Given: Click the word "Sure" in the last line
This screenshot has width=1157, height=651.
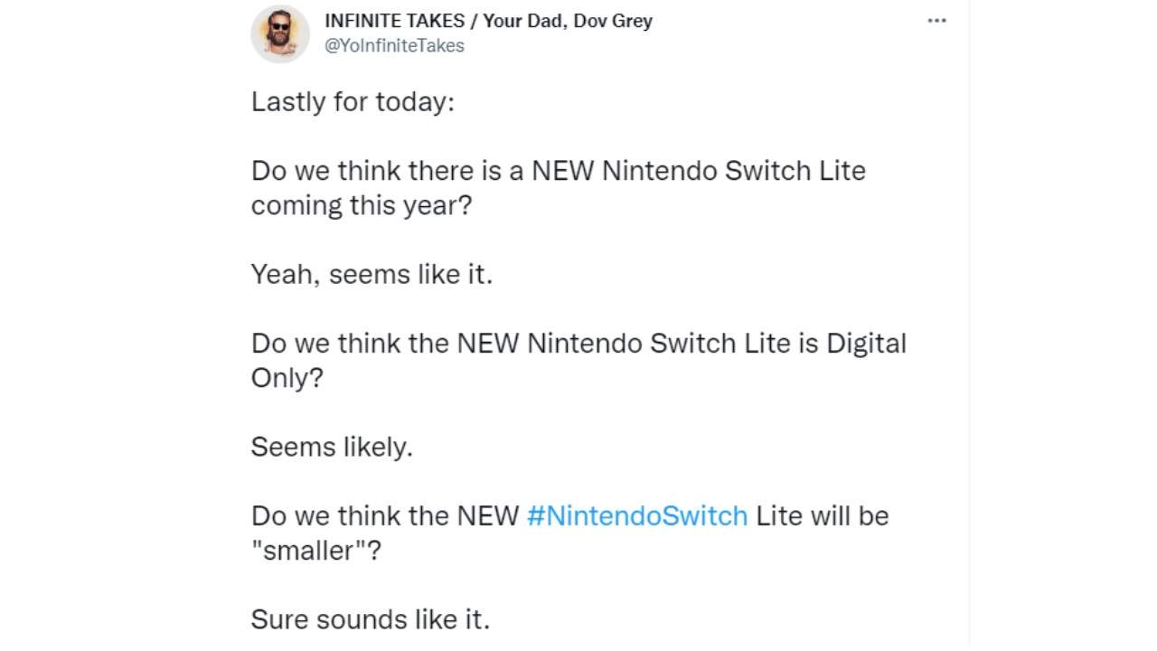Looking at the screenshot, I should tap(274, 619).
